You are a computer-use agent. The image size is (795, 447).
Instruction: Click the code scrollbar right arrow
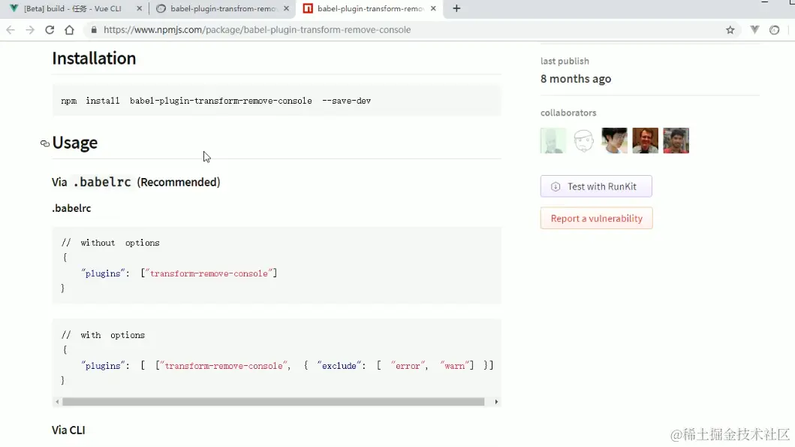click(x=496, y=402)
